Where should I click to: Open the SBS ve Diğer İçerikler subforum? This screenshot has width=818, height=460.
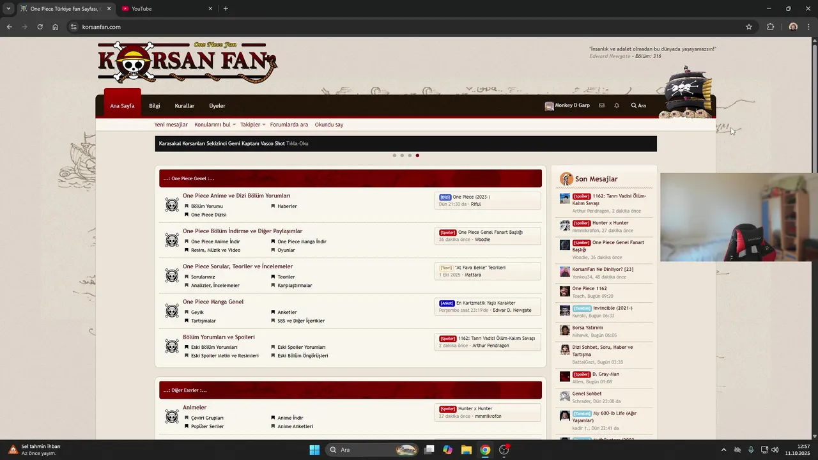click(x=301, y=321)
